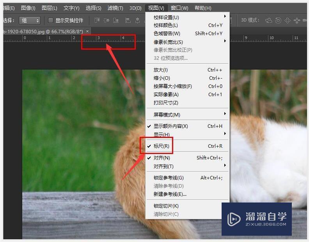Choose 锁定切片(K) menu item
This screenshot has width=309, height=242.
[x=187, y=206]
